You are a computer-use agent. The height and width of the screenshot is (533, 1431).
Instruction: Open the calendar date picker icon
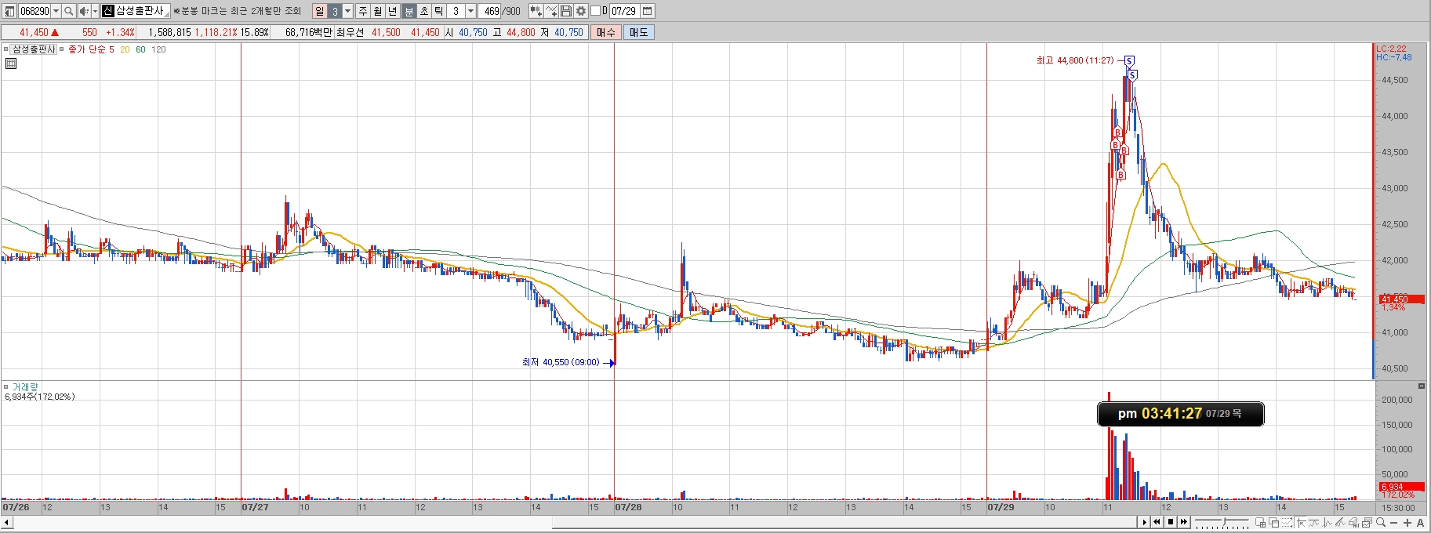pos(648,11)
